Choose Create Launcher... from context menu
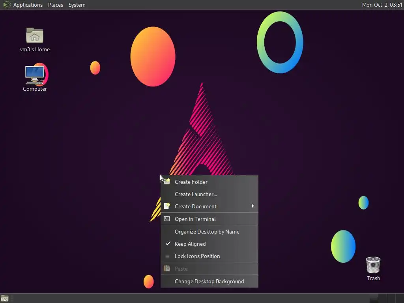Screen dimensions: 404x303 click(x=209, y=194)
